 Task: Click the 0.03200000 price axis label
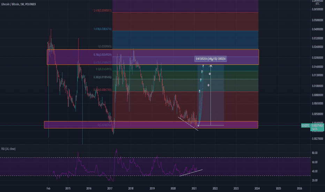coord(317,38)
